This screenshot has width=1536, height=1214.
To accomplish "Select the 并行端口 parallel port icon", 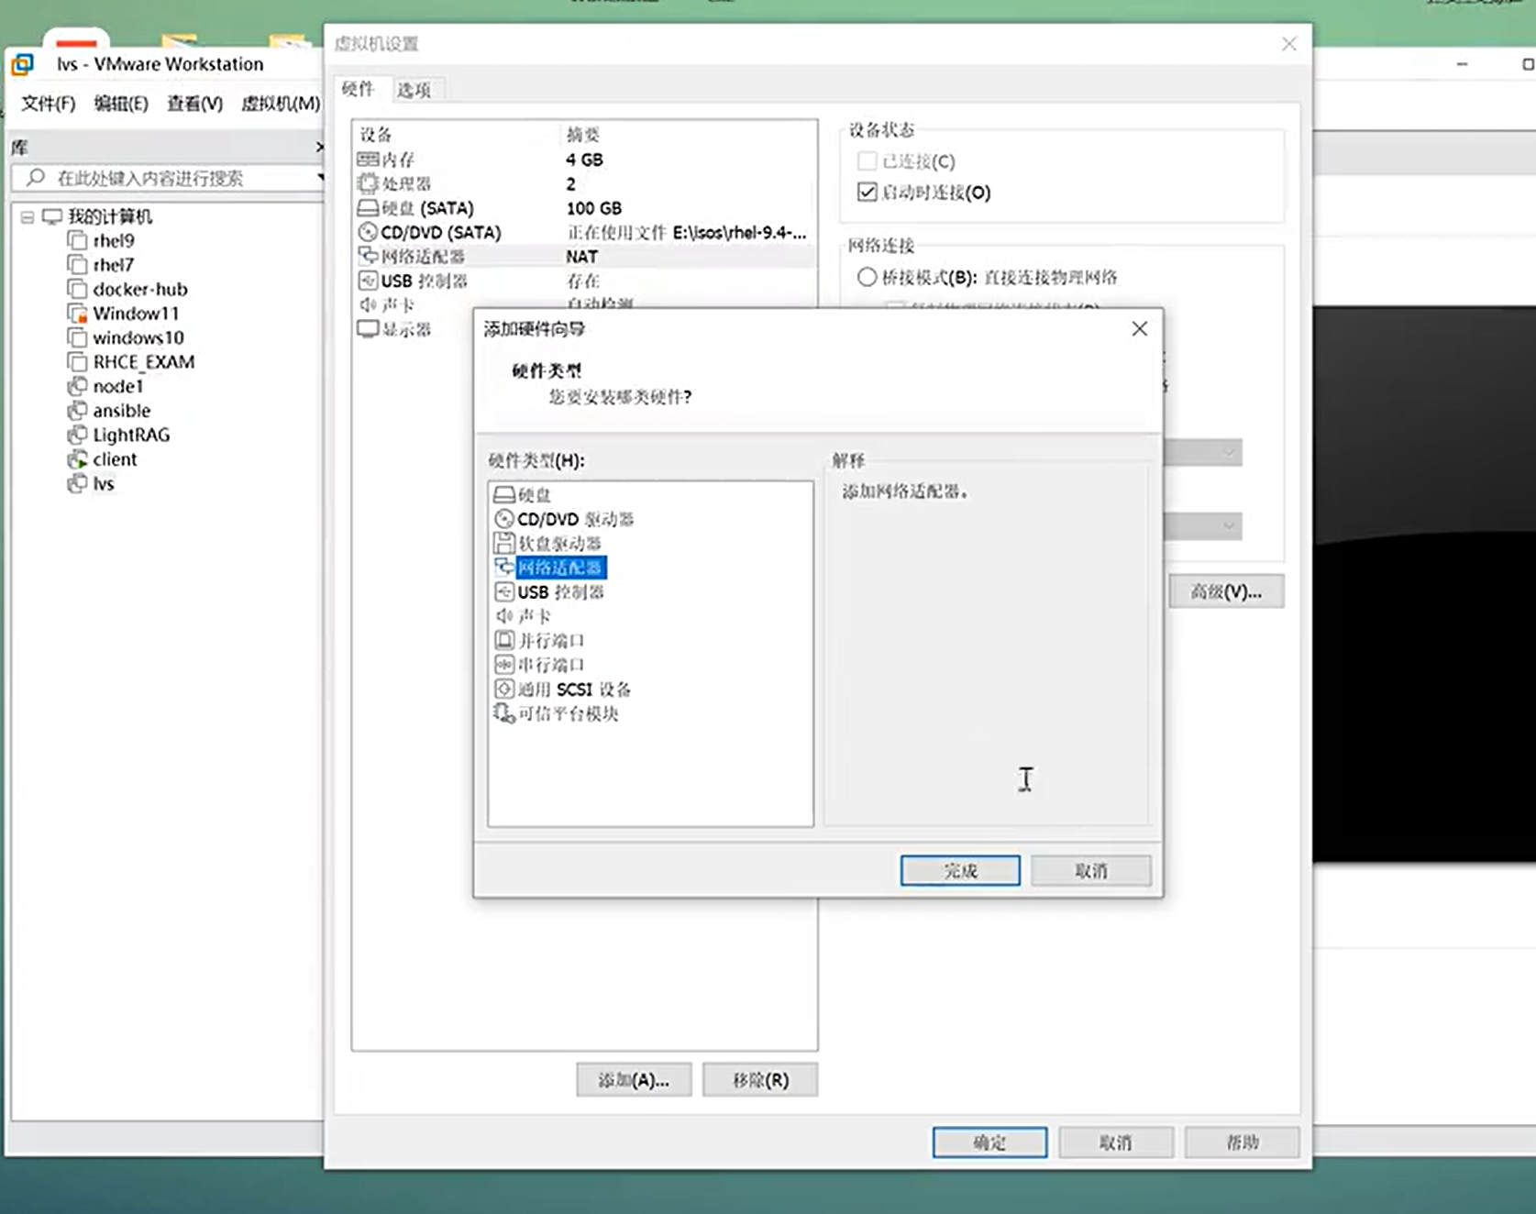I will [503, 640].
